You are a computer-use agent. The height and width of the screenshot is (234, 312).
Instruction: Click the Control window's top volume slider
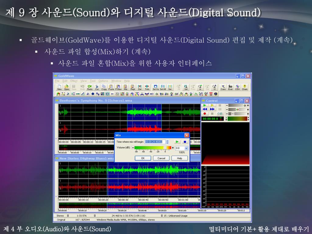pyautogui.click(x=237, y=105)
